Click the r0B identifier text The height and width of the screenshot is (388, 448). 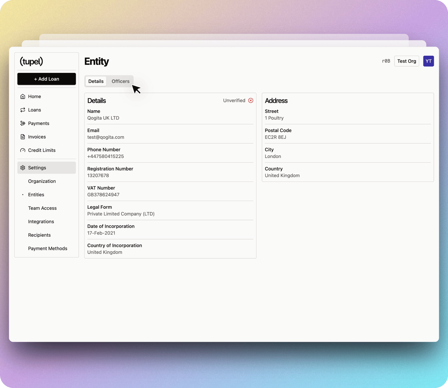[386, 61]
